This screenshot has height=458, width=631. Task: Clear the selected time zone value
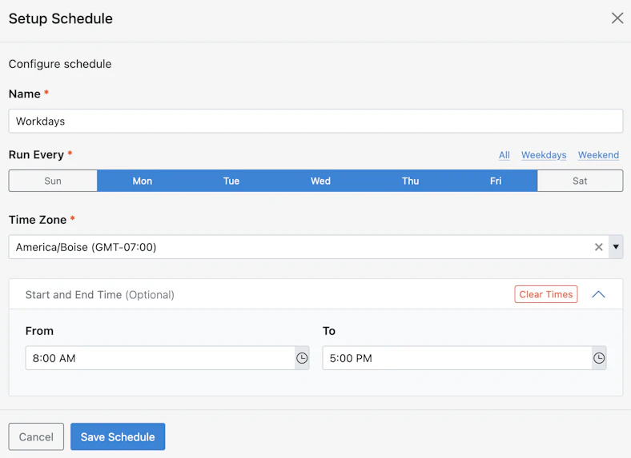(x=598, y=247)
